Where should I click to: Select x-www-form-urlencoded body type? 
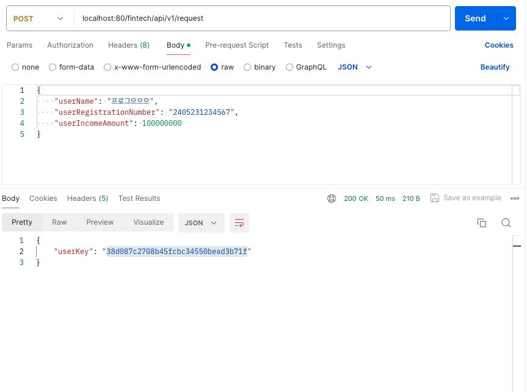pos(107,67)
